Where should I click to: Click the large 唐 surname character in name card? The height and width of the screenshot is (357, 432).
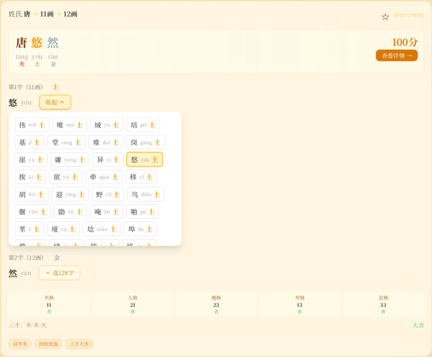(x=22, y=43)
